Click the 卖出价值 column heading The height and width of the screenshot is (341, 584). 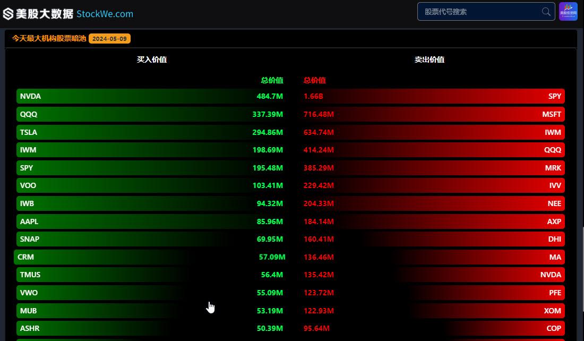point(430,59)
